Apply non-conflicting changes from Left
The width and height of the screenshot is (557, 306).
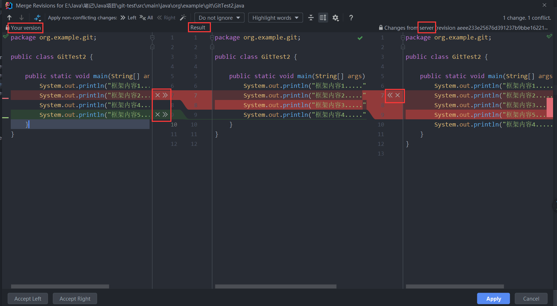point(128,18)
